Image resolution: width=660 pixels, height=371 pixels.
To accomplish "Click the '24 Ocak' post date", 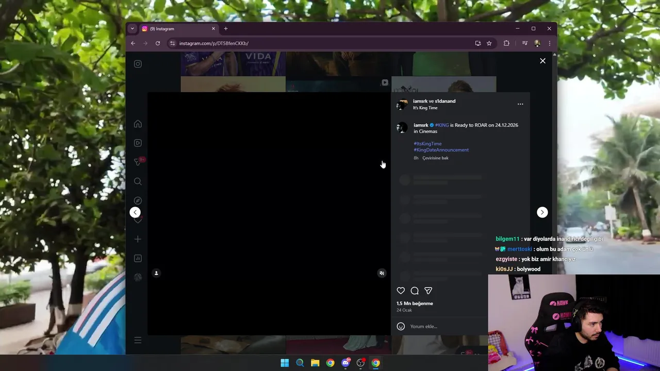I will [x=404, y=310].
